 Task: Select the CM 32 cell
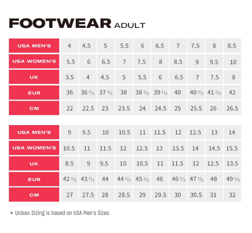[x=232, y=195]
